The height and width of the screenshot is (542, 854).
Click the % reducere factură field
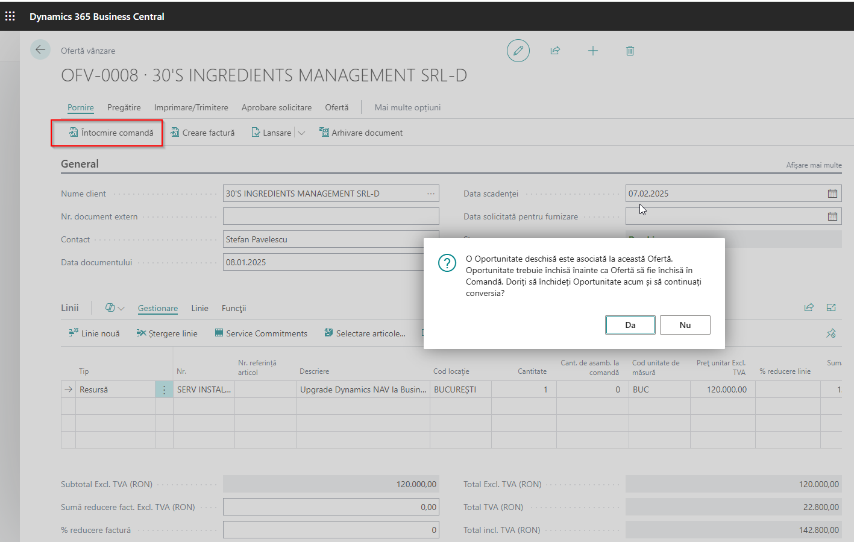point(331,530)
